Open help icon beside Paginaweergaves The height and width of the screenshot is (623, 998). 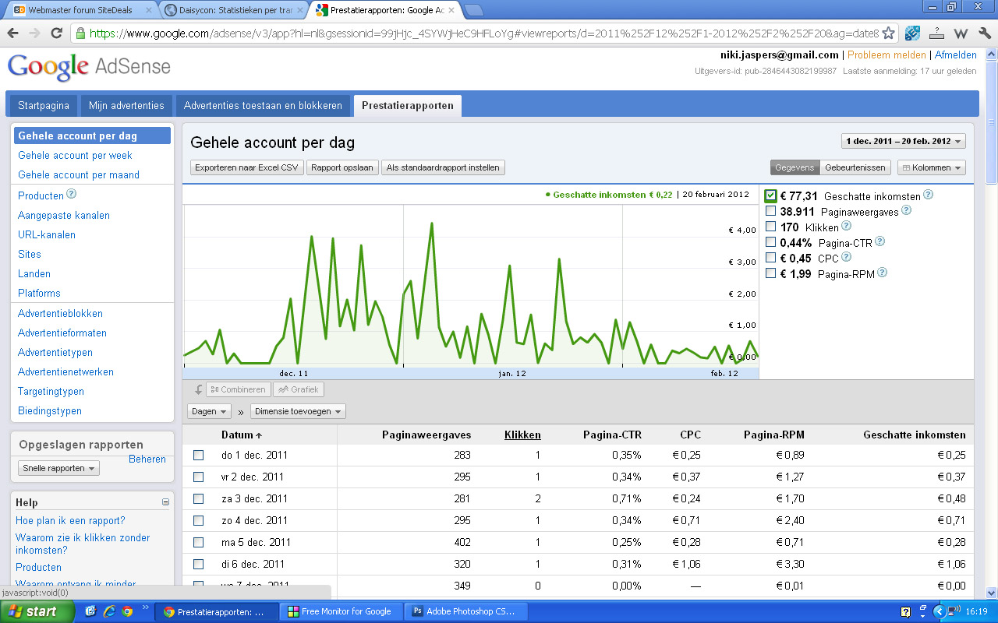point(907,211)
